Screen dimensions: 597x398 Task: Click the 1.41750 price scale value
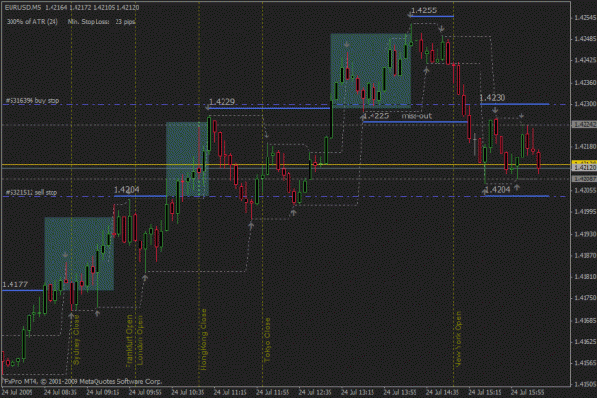tap(585, 298)
